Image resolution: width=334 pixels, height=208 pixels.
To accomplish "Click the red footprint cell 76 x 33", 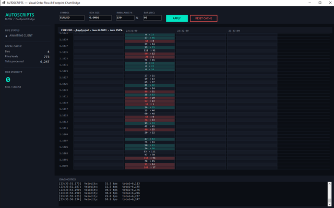I will pyautogui.click(x=150, y=120).
